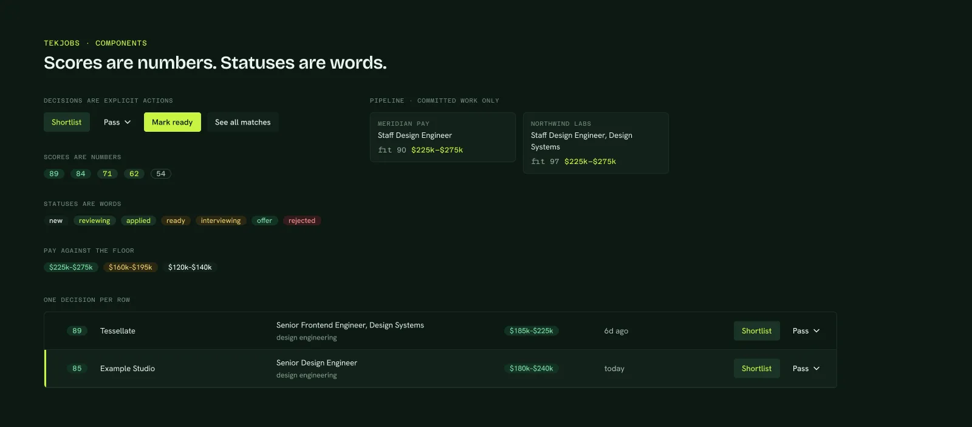Click 'fit 90' in the Meridian Pay card
Image resolution: width=972 pixels, height=427 pixels.
392,150
